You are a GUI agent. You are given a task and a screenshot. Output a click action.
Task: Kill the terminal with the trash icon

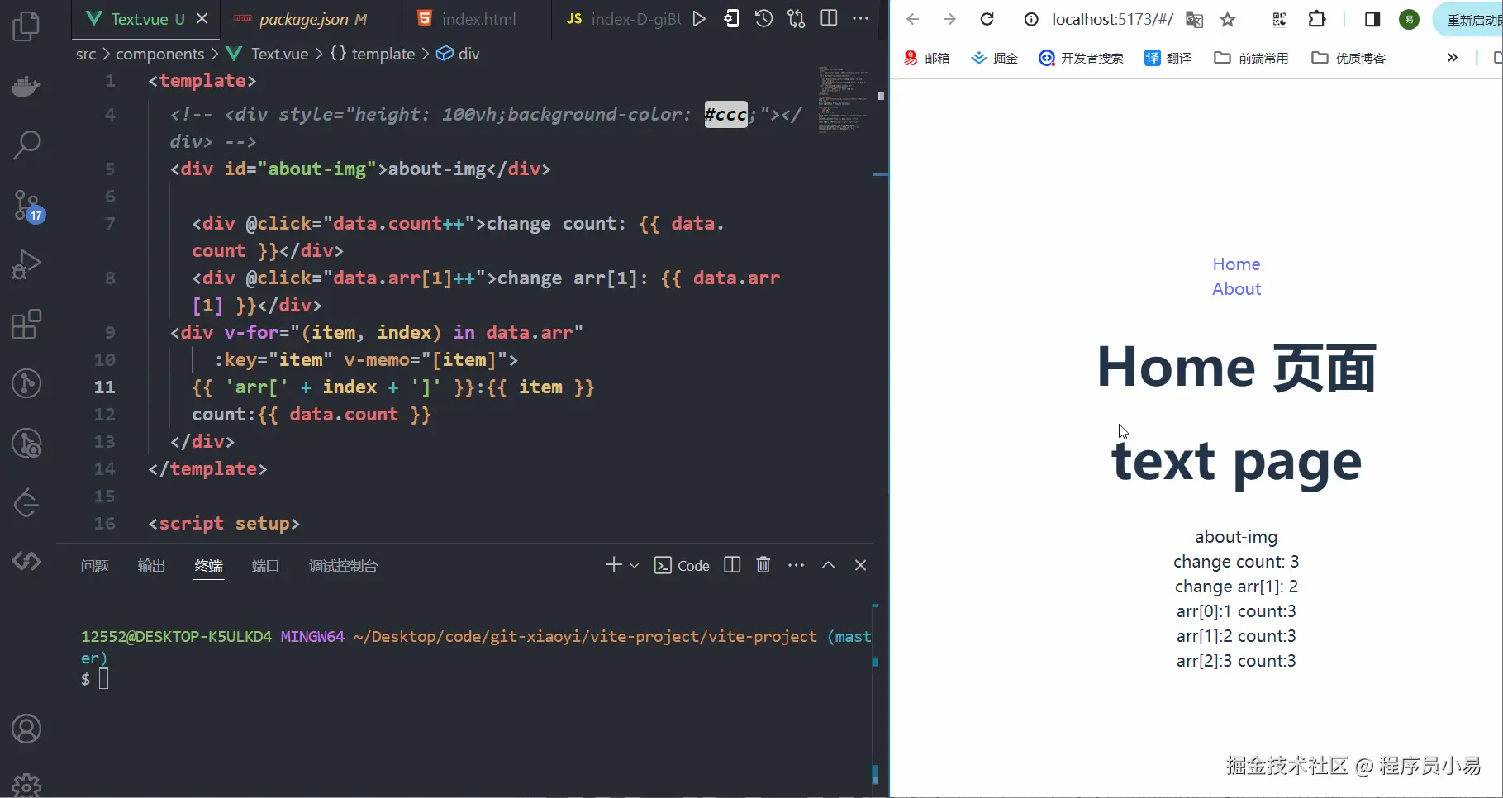[x=763, y=565]
